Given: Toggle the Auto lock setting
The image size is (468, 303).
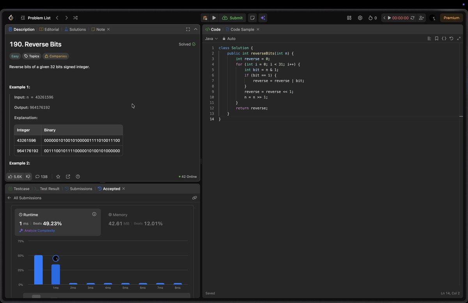Looking at the screenshot, I should (229, 39).
